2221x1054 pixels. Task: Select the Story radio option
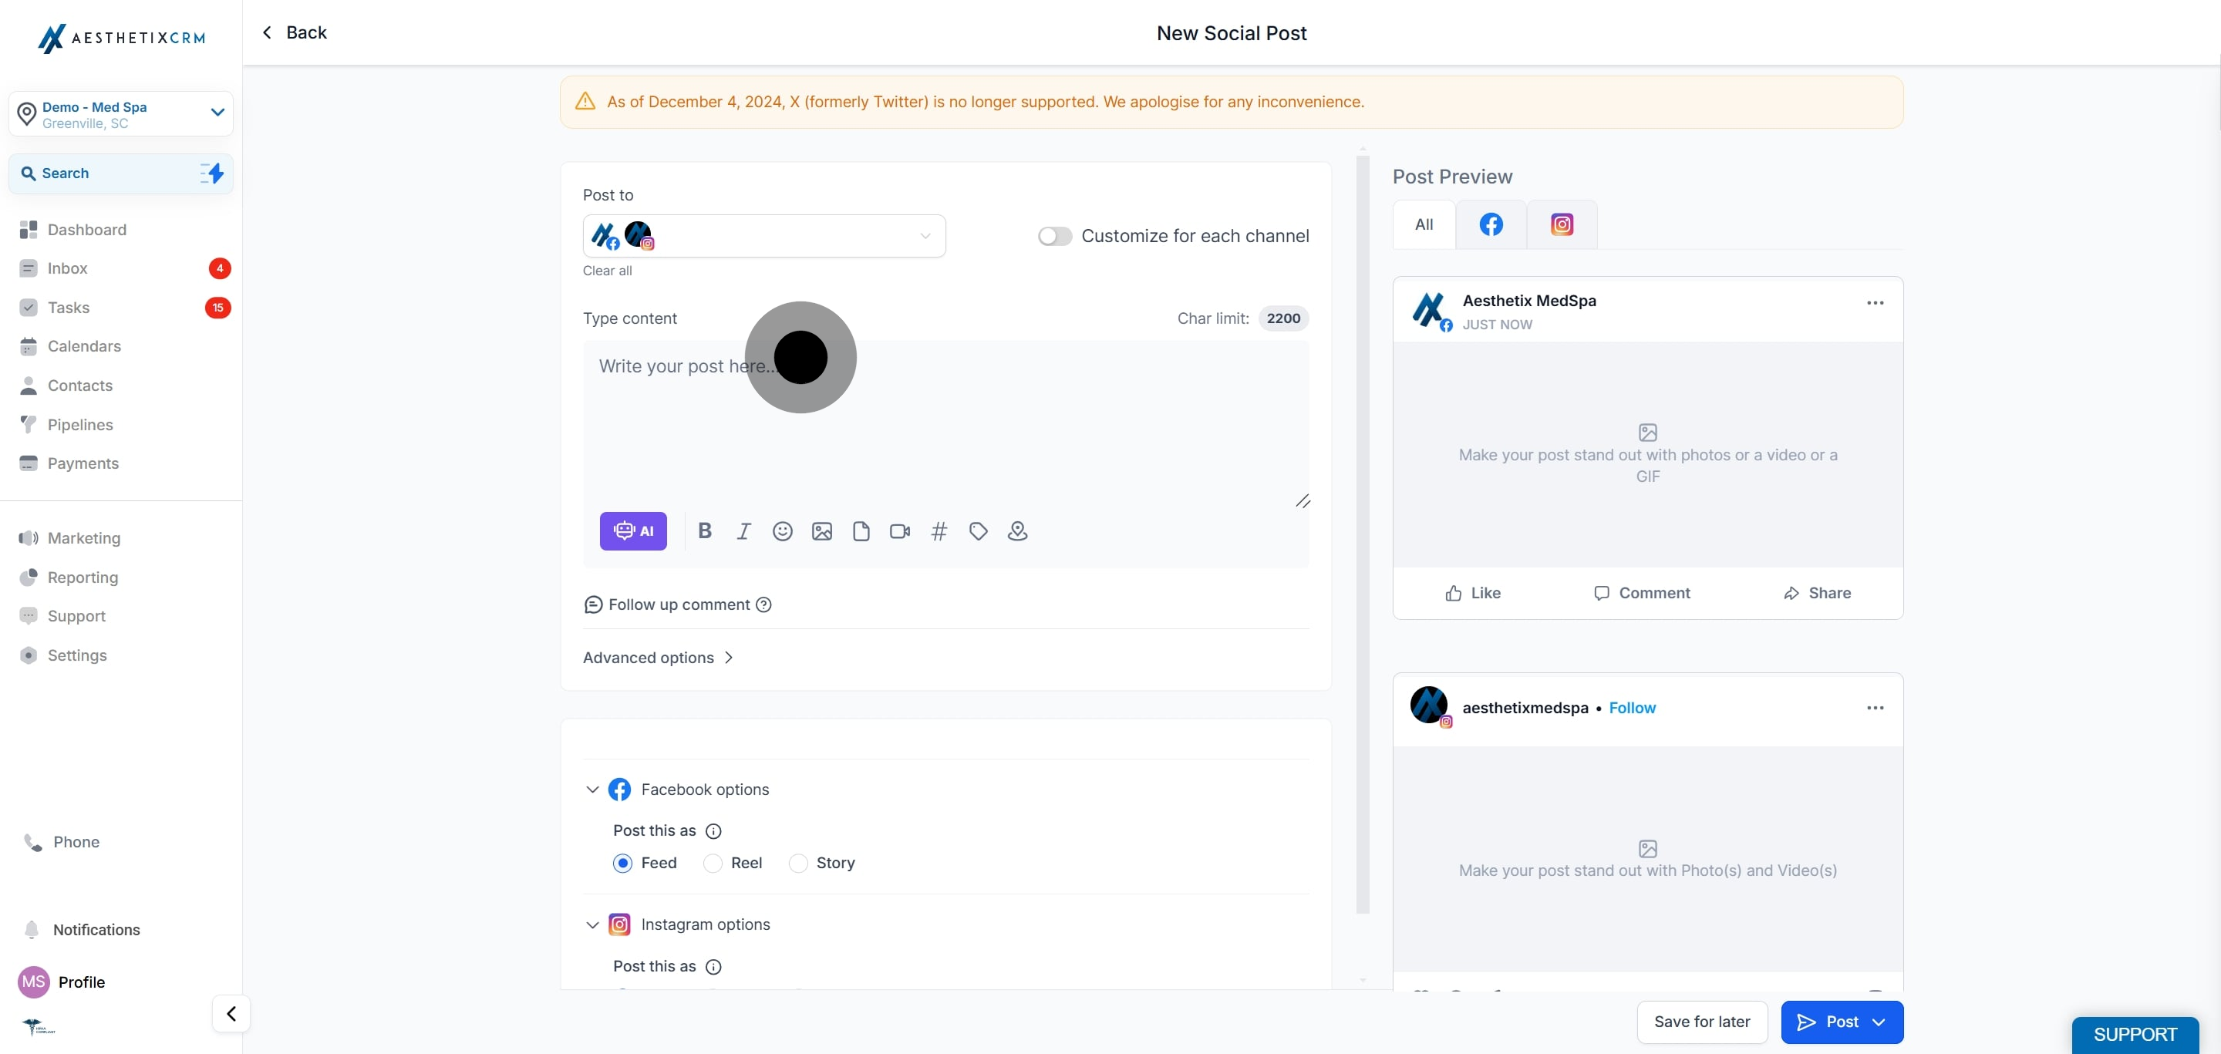(798, 863)
